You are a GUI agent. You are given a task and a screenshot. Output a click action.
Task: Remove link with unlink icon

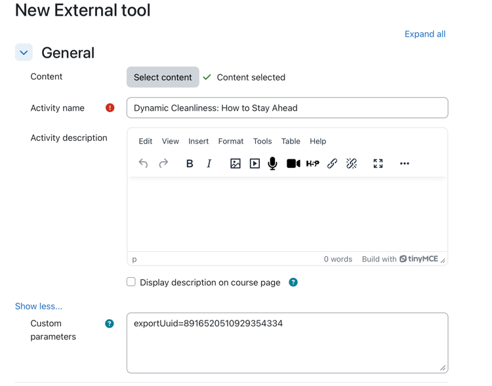352,163
